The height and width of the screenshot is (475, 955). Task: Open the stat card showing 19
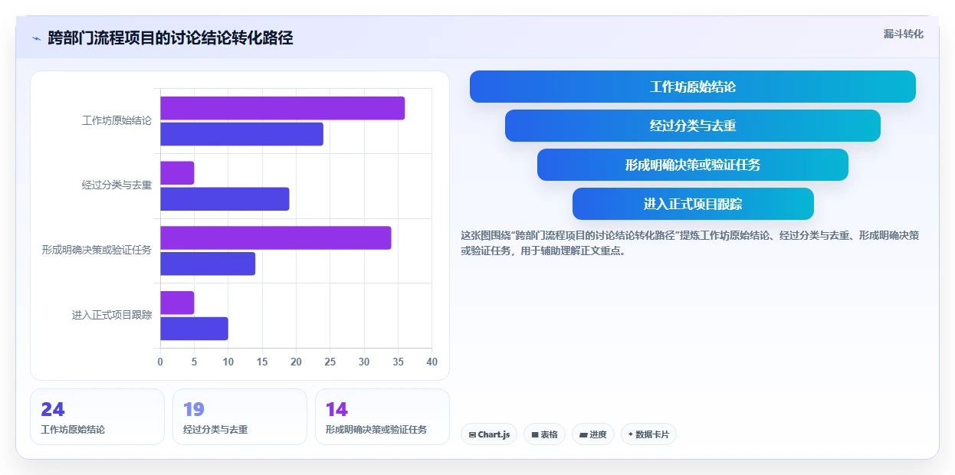(240, 417)
